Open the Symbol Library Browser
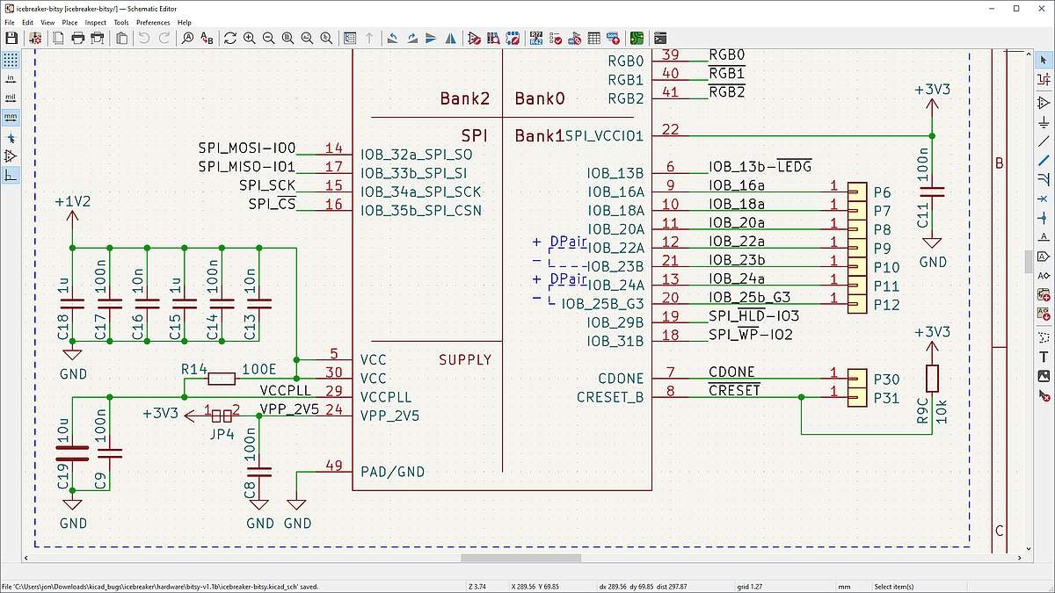This screenshot has width=1055, height=593. click(x=493, y=39)
